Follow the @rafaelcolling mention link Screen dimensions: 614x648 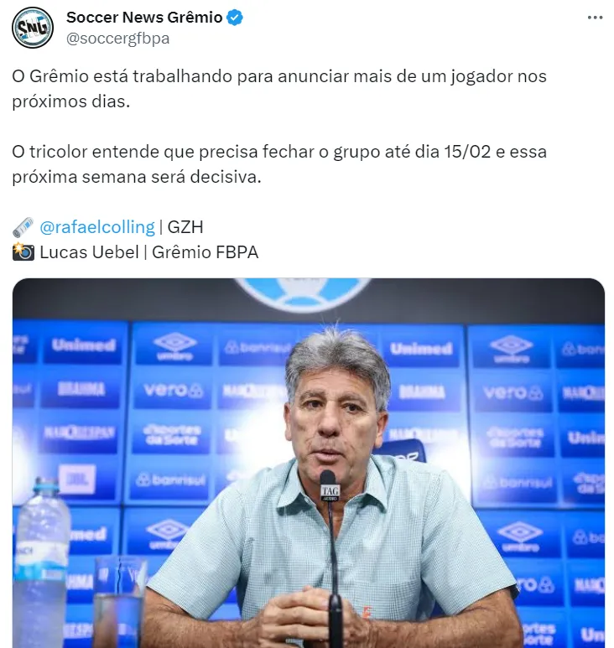coord(97,227)
